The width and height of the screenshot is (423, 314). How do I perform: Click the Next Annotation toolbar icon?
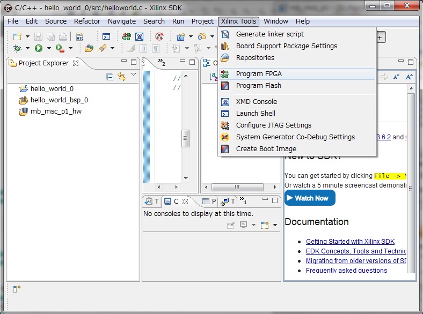click(x=176, y=48)
